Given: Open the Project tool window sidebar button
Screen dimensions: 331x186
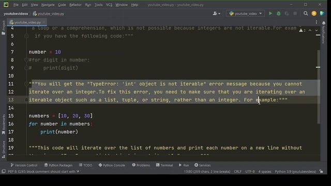Looking at the screenshot, I should pos(4,27).
